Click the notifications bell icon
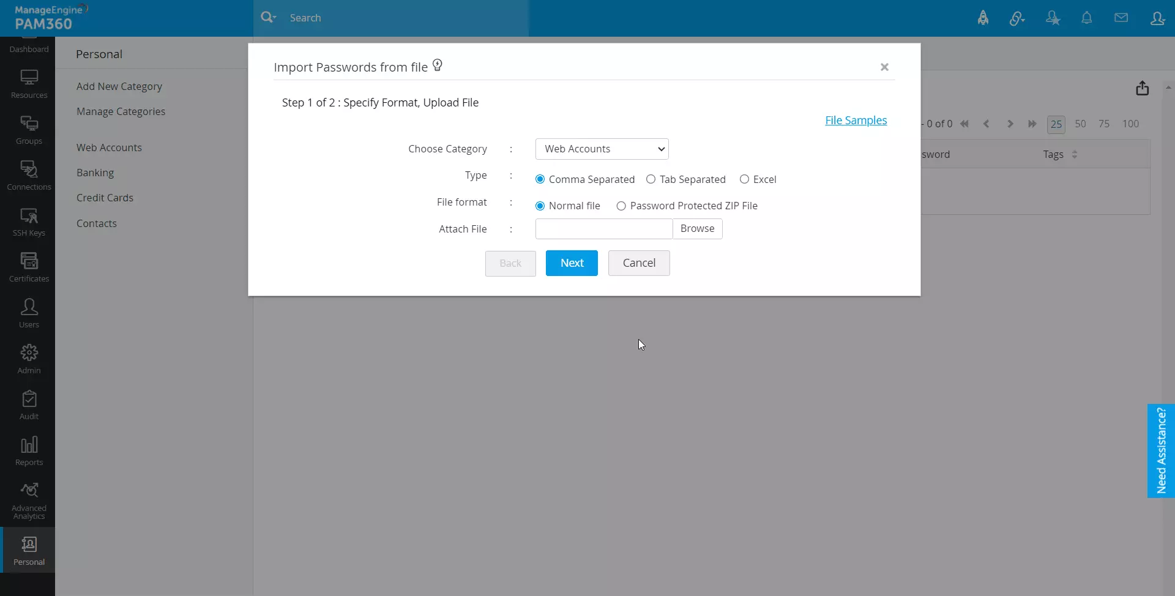This screenshot has width=1175, height=596. click(1087, 18)
